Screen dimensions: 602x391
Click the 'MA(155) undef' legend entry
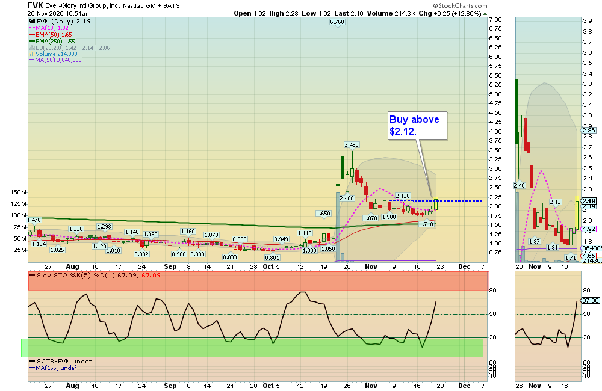click(x=54, y=368)
